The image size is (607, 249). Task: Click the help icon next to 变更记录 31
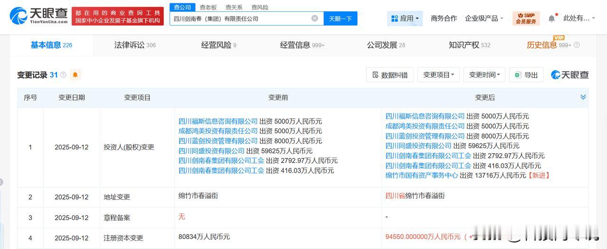point(63,75)
